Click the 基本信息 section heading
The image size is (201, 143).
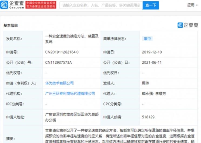11,25
